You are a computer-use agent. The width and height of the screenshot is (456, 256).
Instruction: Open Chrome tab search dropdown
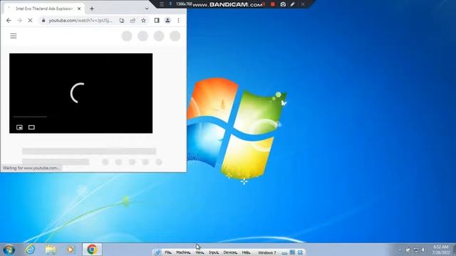147,9
